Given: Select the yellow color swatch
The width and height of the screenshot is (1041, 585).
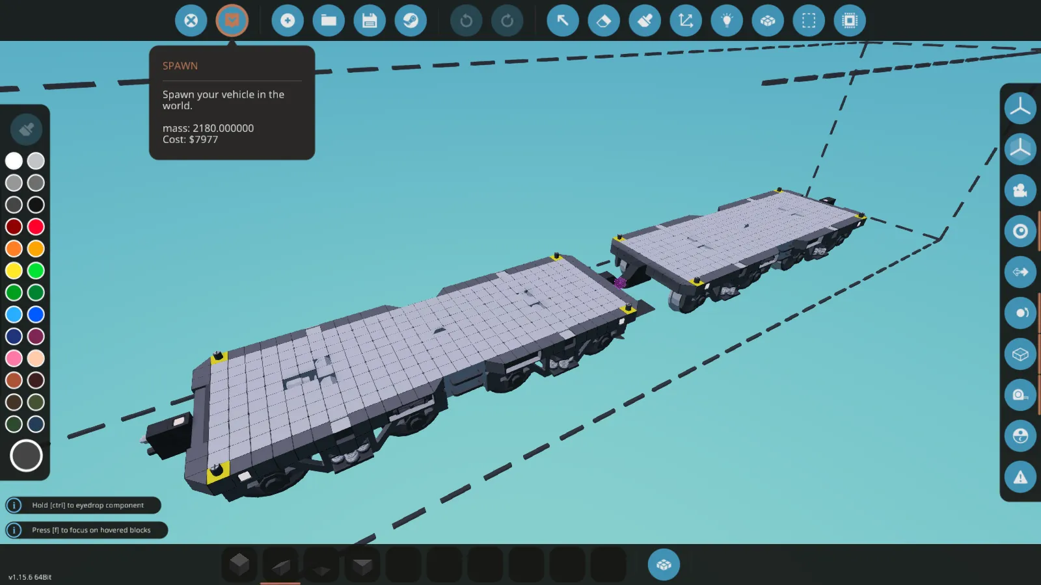Looking at the screenshot, I should tap(14, 270).
